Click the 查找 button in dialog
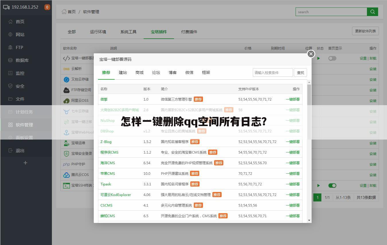 (300, 73)
